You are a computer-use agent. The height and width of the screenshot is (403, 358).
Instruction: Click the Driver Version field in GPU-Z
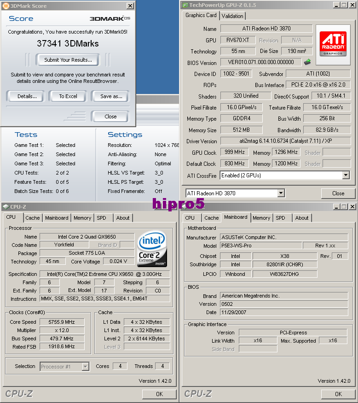(x=285, y=141)
